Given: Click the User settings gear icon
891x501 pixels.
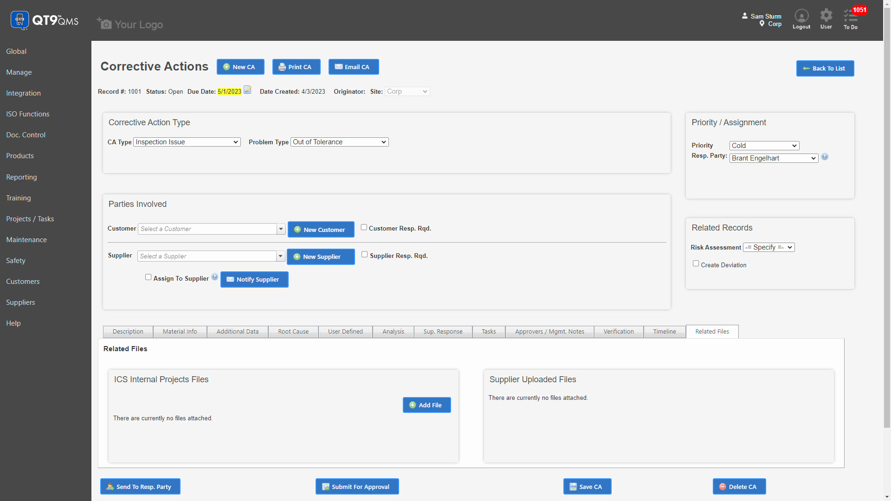Looking at the screenshot, I should [x=826, y=16].
